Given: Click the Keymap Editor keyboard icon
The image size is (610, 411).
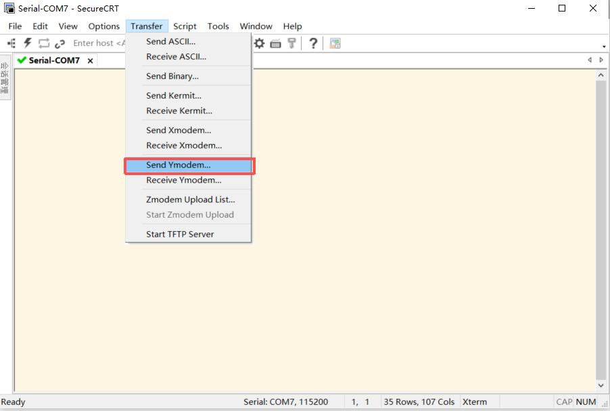Looking at the screenshot, I should 275,43.
